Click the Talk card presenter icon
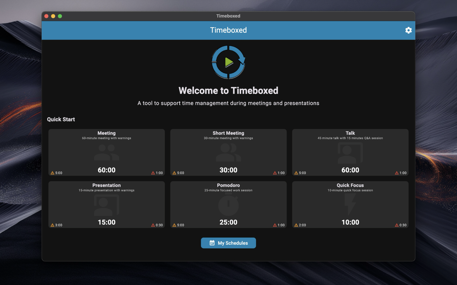 point(350,153)
